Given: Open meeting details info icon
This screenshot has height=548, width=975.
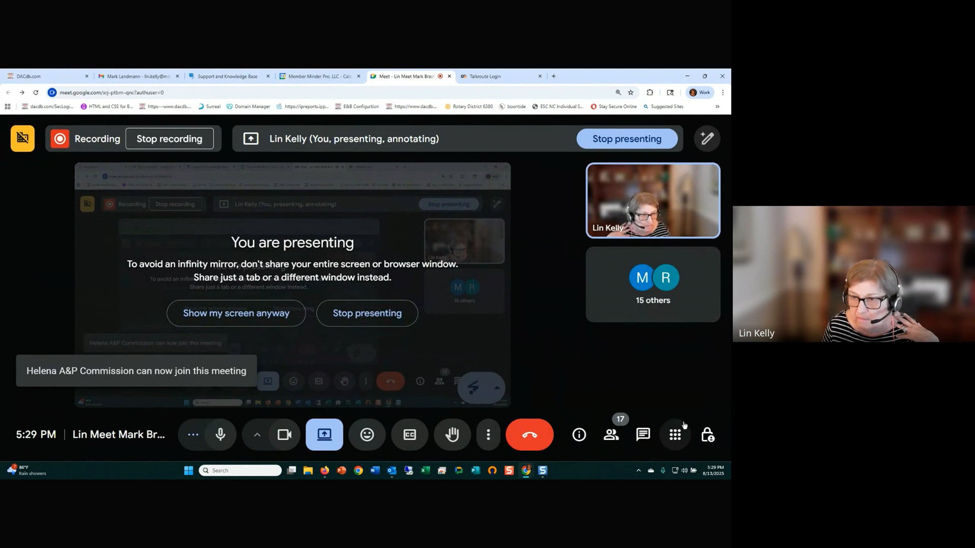Looking at the screenshot, I should coord(579,434).
